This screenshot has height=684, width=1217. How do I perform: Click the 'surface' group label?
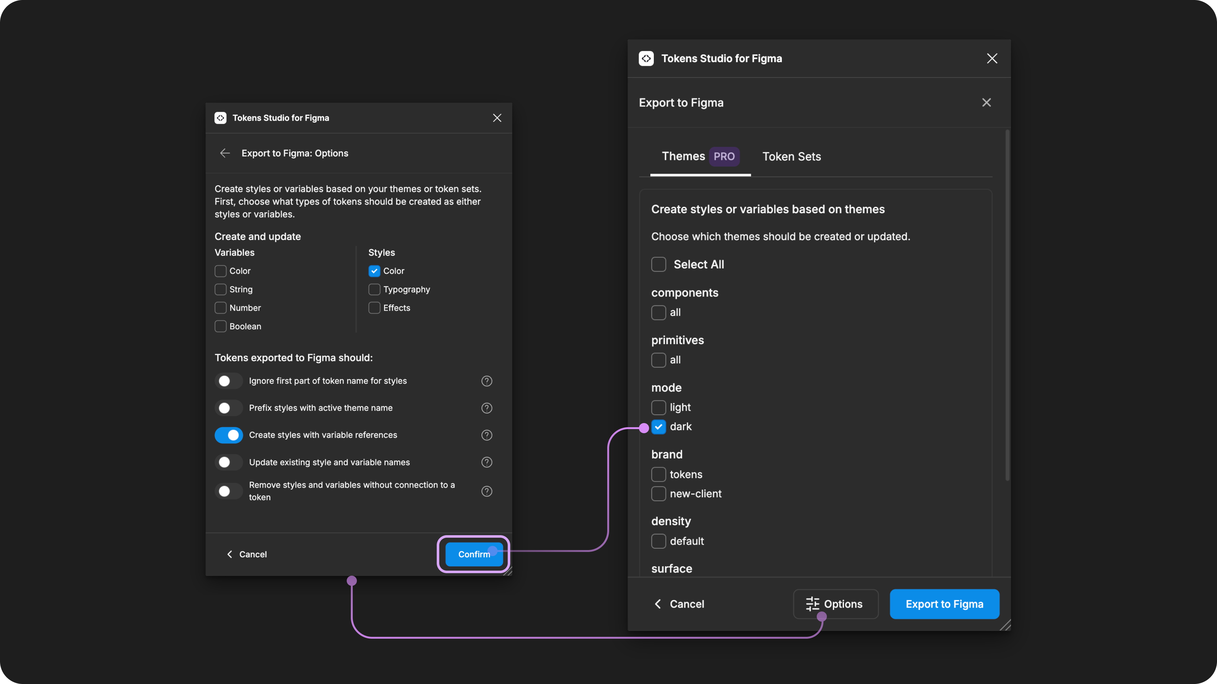point(671,568)
